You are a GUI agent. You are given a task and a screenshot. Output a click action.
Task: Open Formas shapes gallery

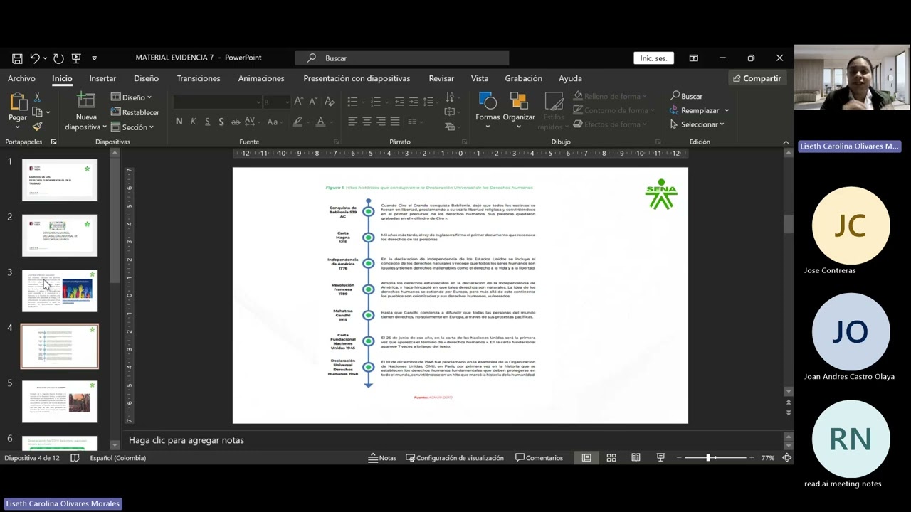(x=488, y=110)
